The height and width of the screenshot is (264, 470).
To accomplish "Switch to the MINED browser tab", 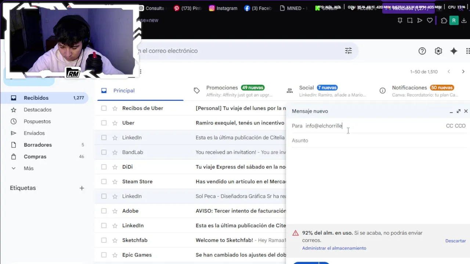I will [x=293, y=8].
